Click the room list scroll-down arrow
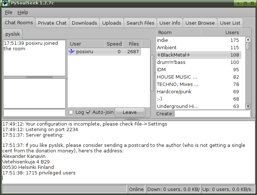This screenshot has width=257, height=195. [248, 106]
